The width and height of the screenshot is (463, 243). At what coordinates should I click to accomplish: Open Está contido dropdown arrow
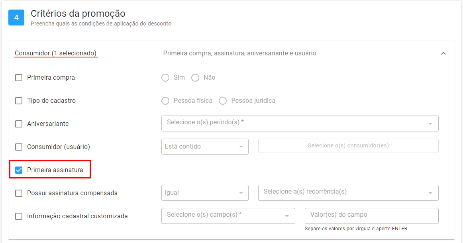[241, 147]
